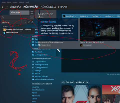Open the major update announcement card
This screenshot has height=103, width=120.
click(58, 29)
